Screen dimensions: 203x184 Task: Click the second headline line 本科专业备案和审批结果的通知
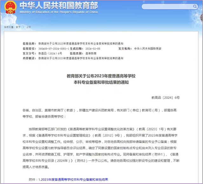[101, 82]
